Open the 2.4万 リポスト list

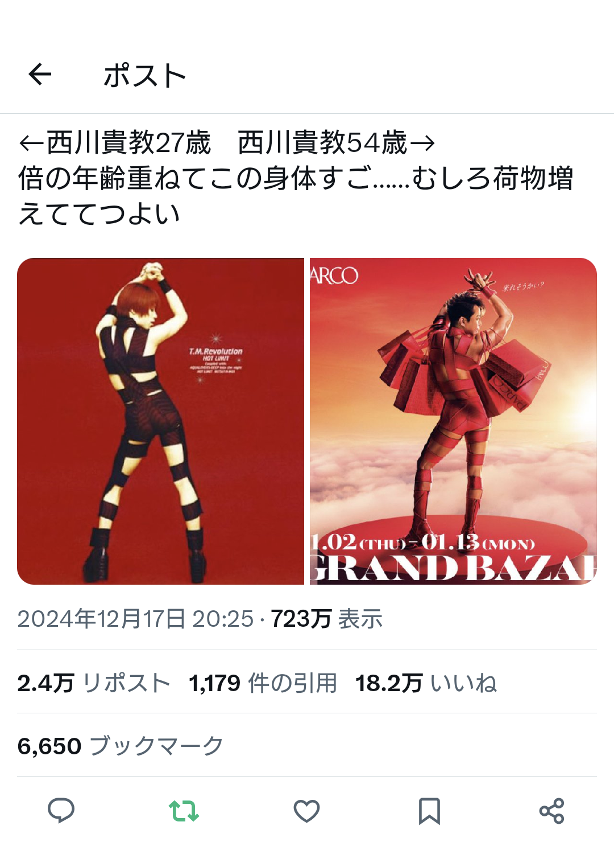pos(94,683)
